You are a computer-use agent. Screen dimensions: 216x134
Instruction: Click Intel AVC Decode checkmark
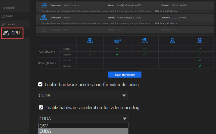click(x=117, y=54)
